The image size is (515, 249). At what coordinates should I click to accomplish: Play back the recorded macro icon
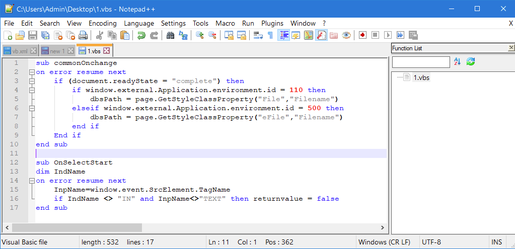click(388, 35)
